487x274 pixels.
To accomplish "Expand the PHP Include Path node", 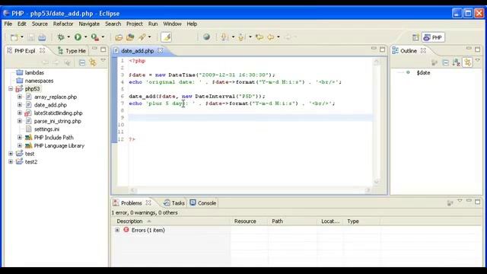I will [20, 137].
